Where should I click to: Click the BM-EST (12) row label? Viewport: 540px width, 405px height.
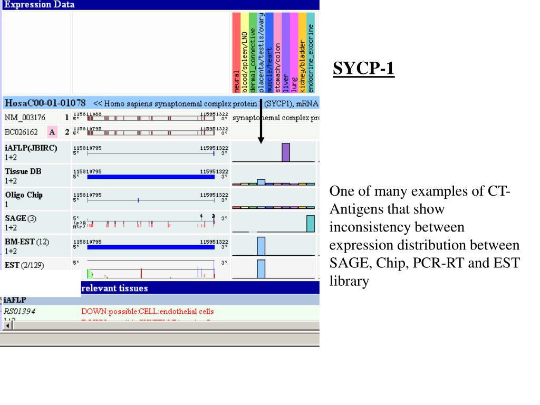[27, 242]
